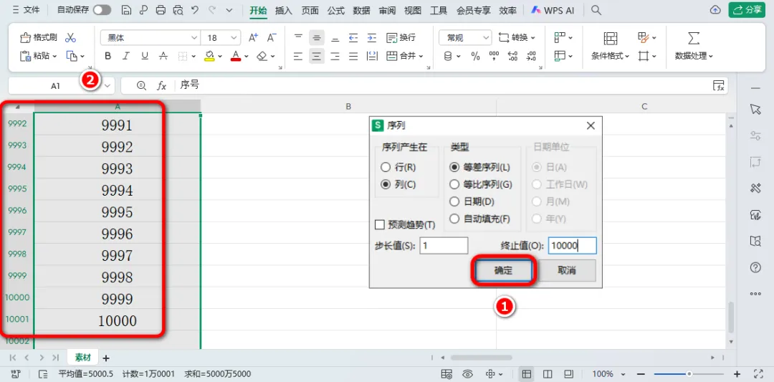Switch to the Data (数据) tab

(x=361, y=10)
